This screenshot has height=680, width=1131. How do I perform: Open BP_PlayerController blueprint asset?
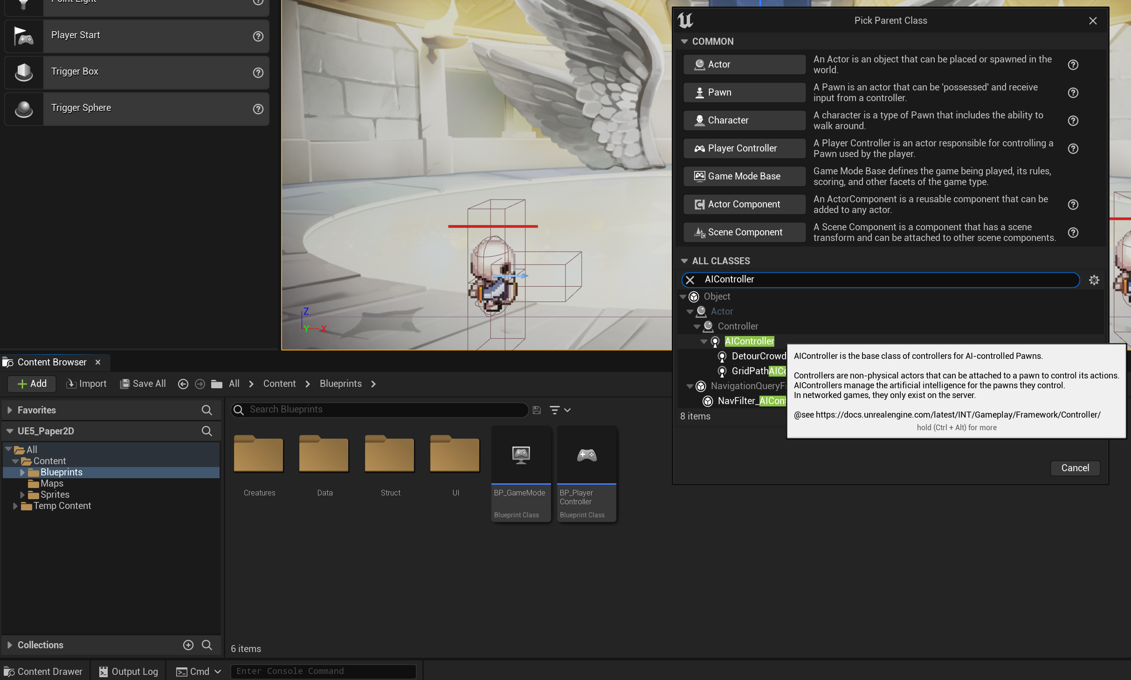[586, 474]
